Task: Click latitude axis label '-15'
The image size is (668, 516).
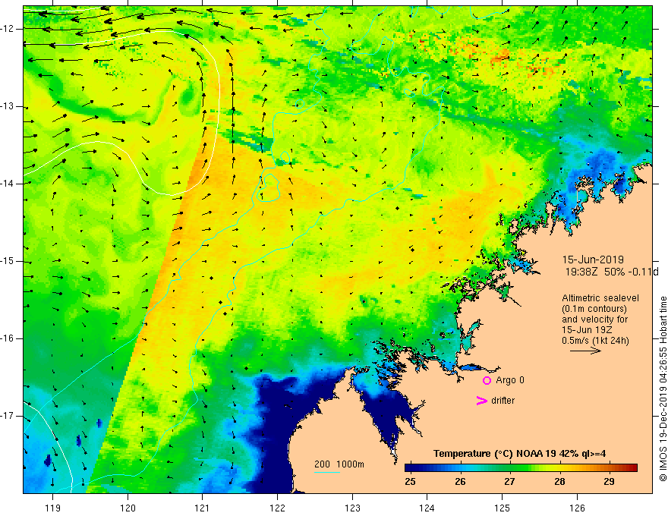Action: point(8,261)
